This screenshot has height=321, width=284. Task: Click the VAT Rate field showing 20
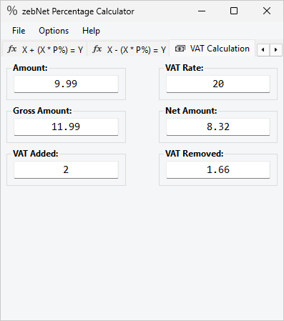(218, 84)
